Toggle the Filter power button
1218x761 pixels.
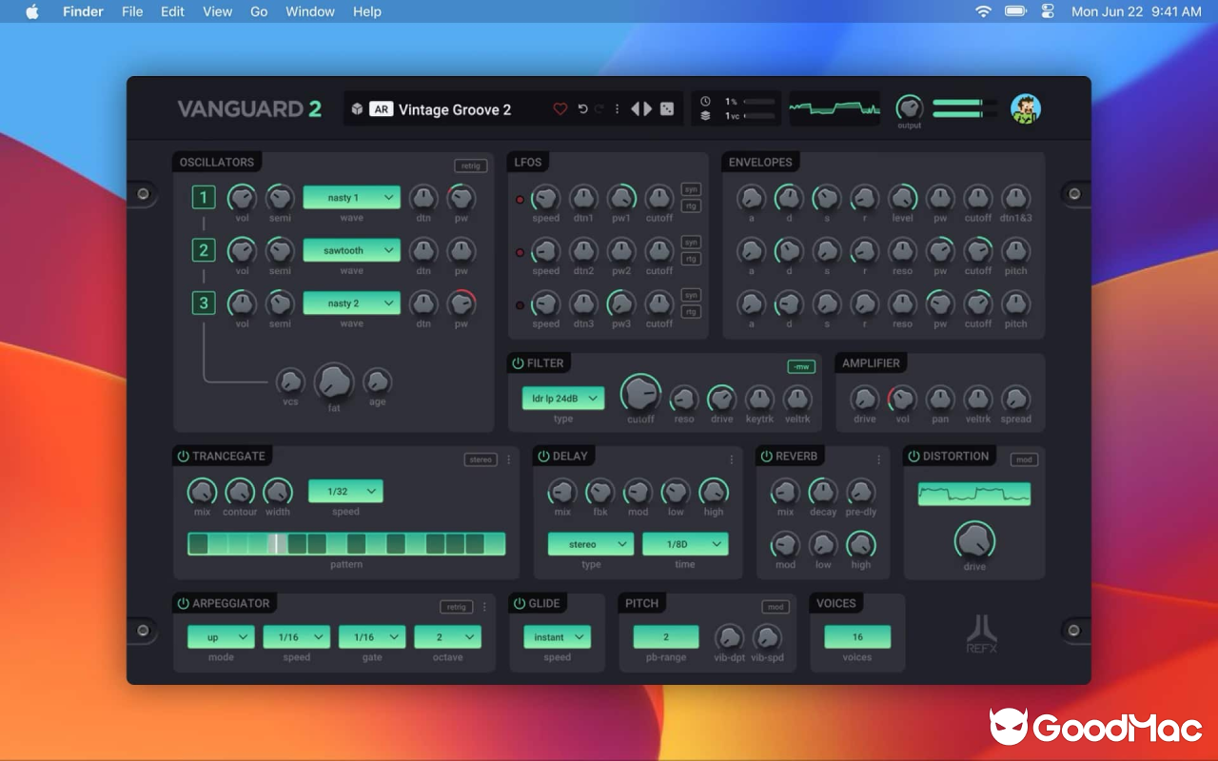point(518,363)
